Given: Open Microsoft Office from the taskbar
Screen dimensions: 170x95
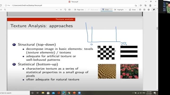Looking at the screenshot, I should 58,93.
